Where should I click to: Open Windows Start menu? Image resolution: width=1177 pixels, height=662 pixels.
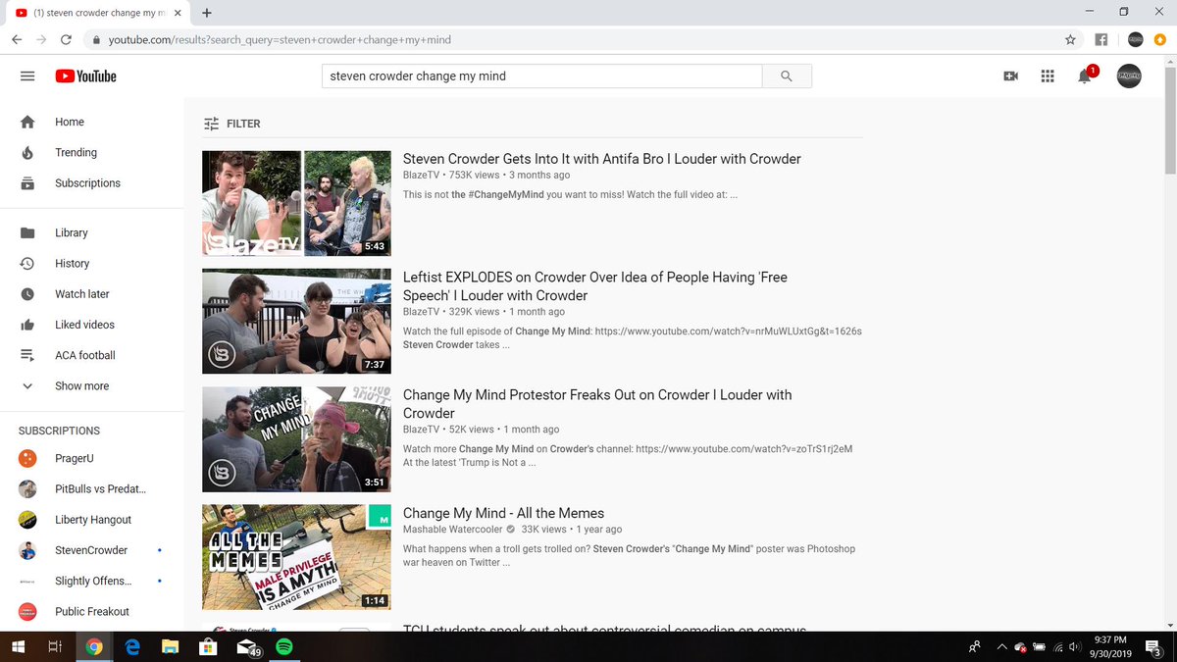[18, 647]
